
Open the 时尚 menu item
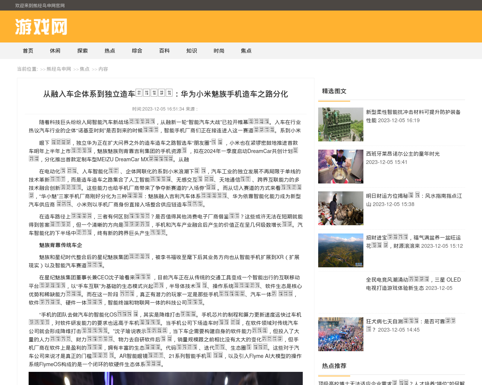219,51
